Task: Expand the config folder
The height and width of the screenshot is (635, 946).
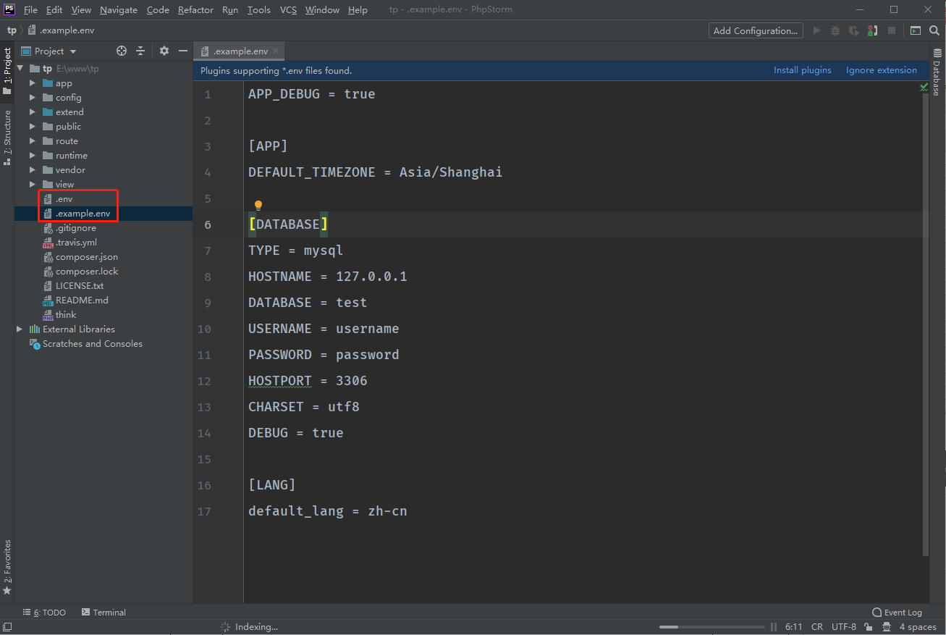Action: (x=33, y=98)
